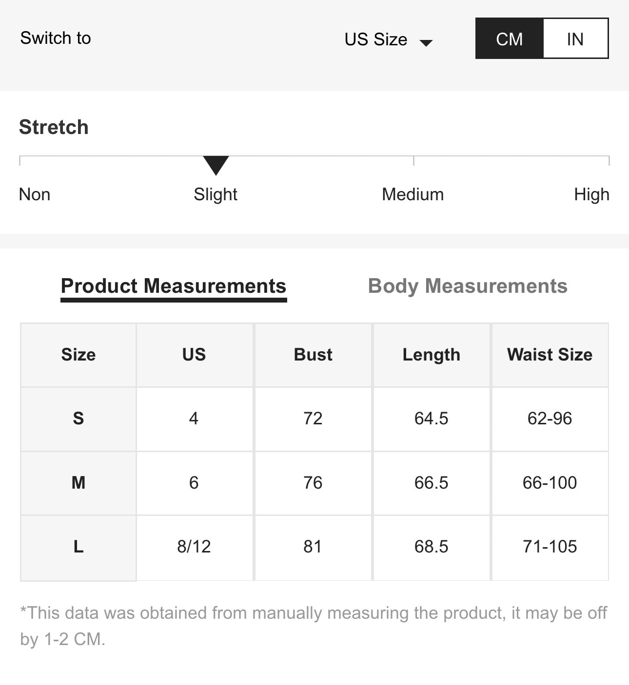The height and width of the screenshot is (685, 629).
Task: Select the Product Measurements tab
Action: point(173,286)
